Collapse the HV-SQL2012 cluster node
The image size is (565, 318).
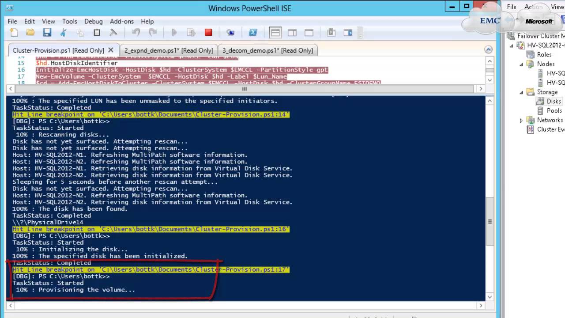[511, 45]
